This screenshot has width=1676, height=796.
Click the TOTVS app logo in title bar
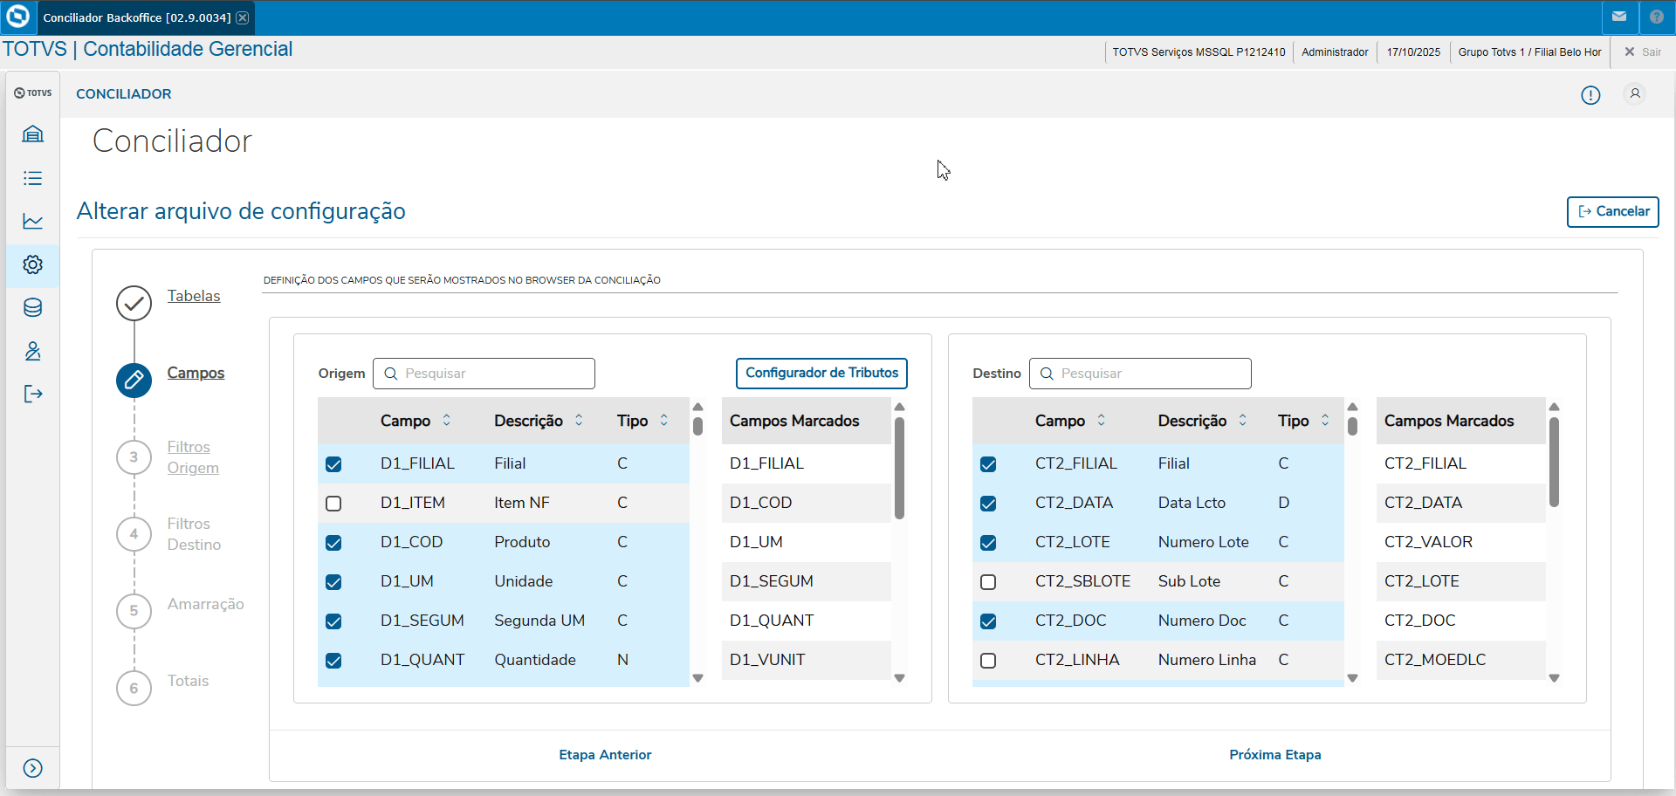[17, 17]
